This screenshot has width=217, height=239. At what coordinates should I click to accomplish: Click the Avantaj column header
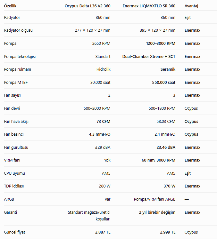tap(191, 6)
